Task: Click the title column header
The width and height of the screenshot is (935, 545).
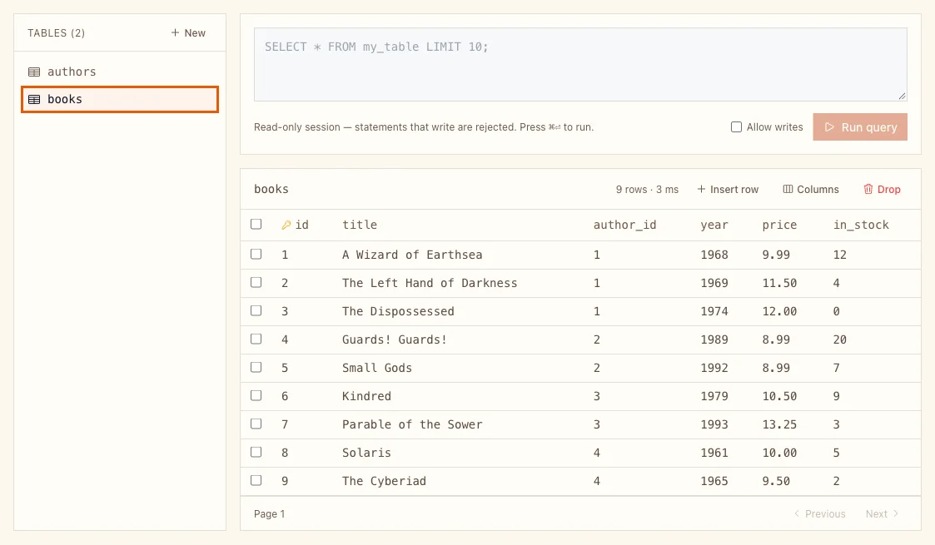Action: [360, 225]
